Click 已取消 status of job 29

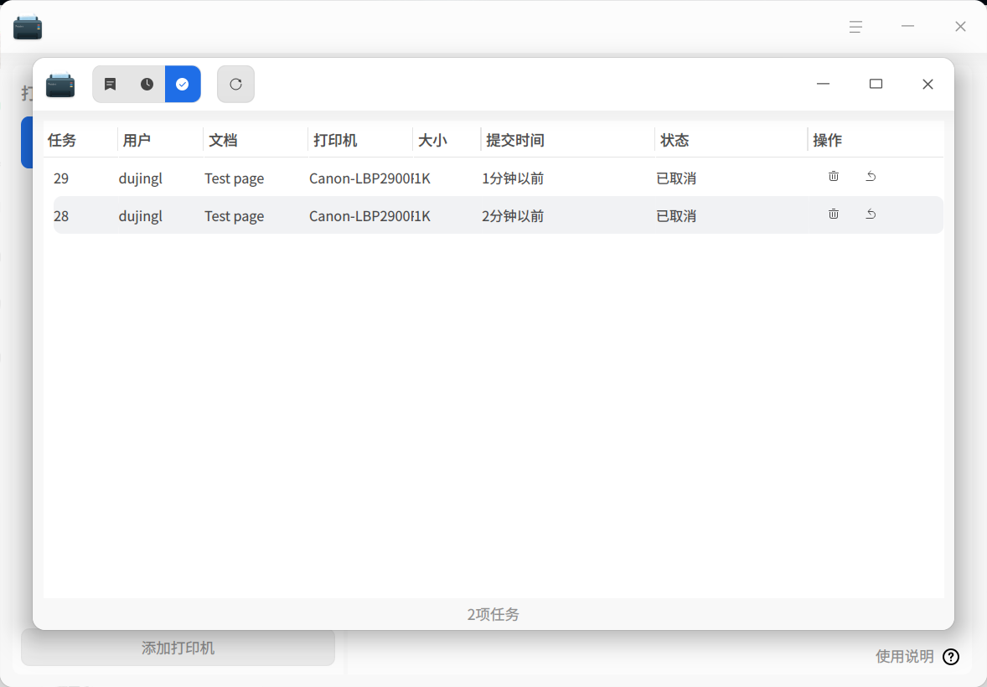[676, 178]
